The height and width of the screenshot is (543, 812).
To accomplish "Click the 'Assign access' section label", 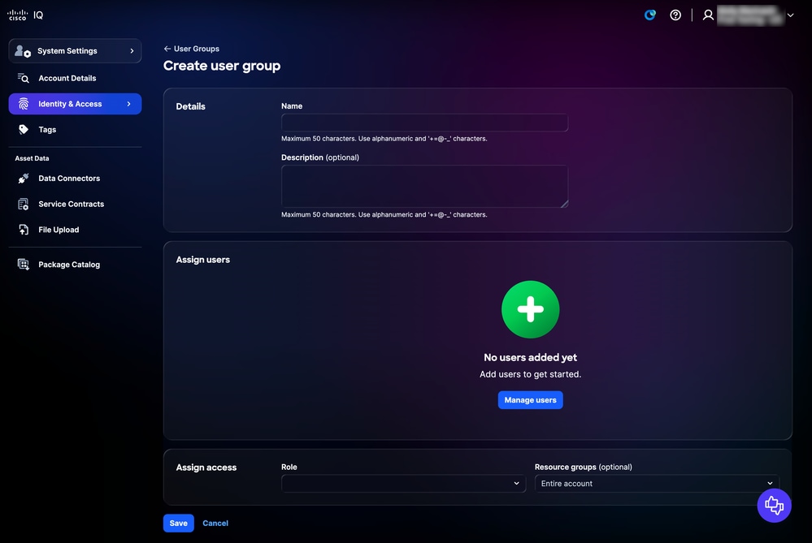I will (x=206, y=467).
